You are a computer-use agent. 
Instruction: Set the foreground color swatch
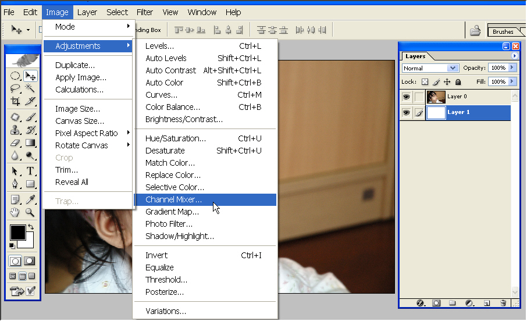18,232
